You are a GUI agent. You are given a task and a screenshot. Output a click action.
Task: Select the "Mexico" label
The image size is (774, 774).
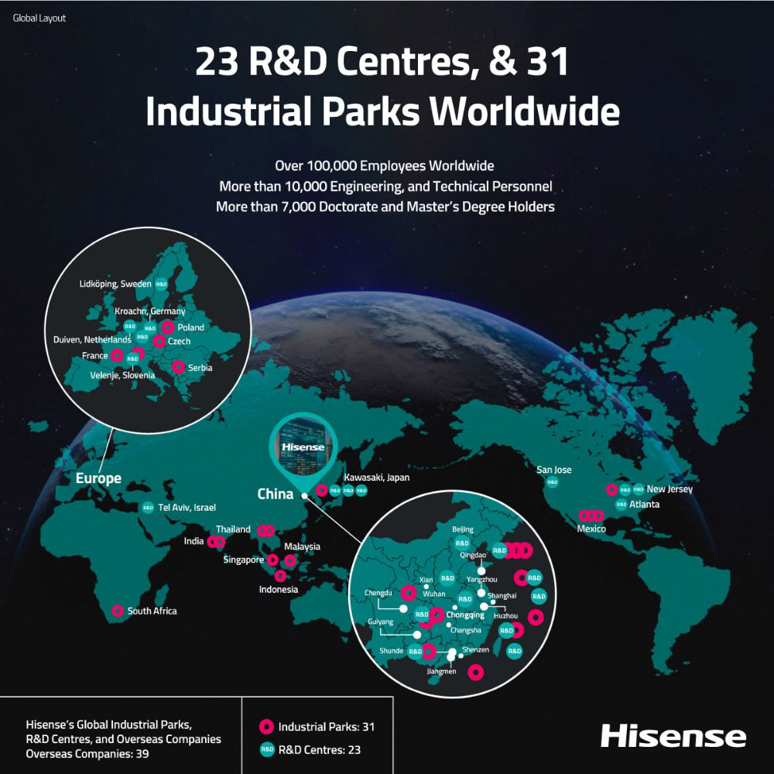[x=591, y=529]
